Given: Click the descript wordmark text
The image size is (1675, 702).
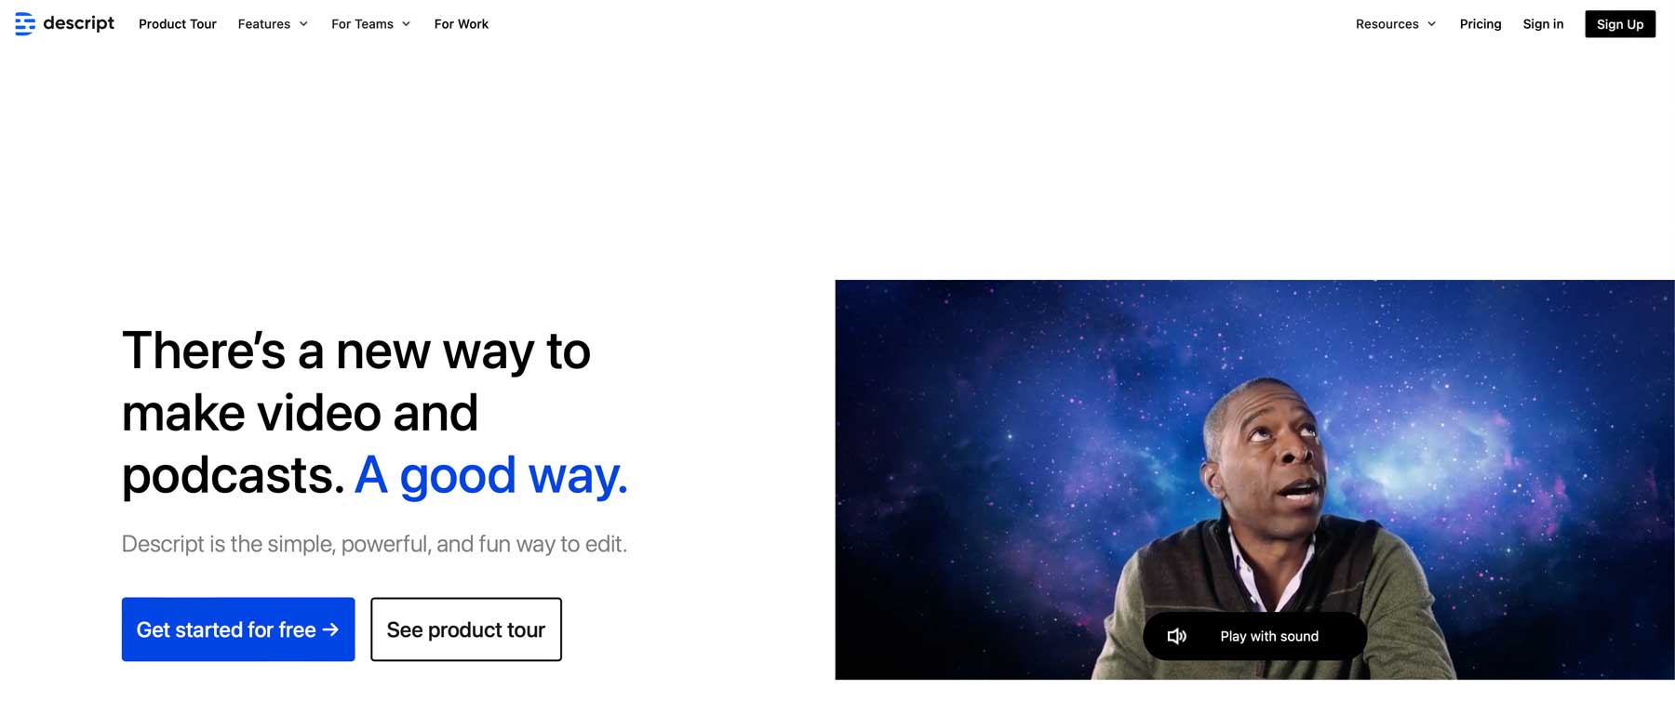Looking at the screenshot, I should coord(79,23).
